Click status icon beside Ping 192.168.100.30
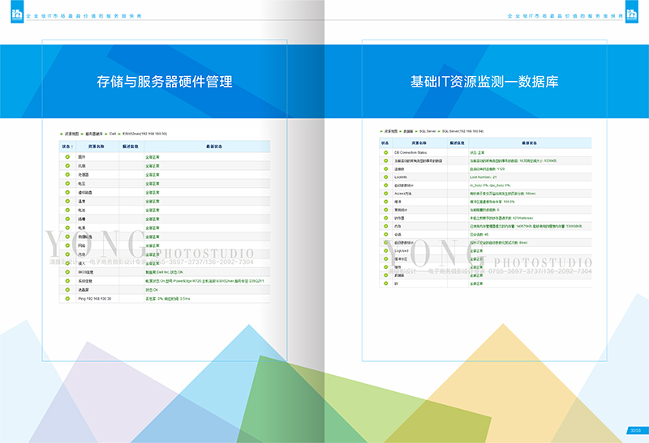 (67, 299)
